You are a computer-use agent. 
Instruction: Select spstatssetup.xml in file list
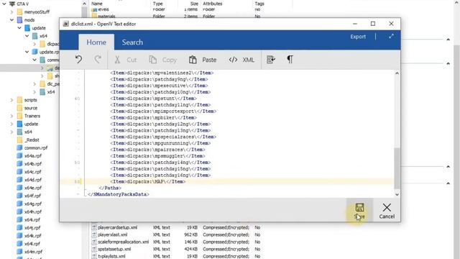(x=114, y=249)
